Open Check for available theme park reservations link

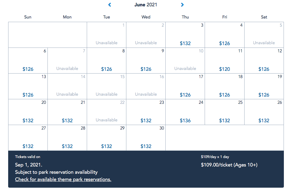coord(63,179)
